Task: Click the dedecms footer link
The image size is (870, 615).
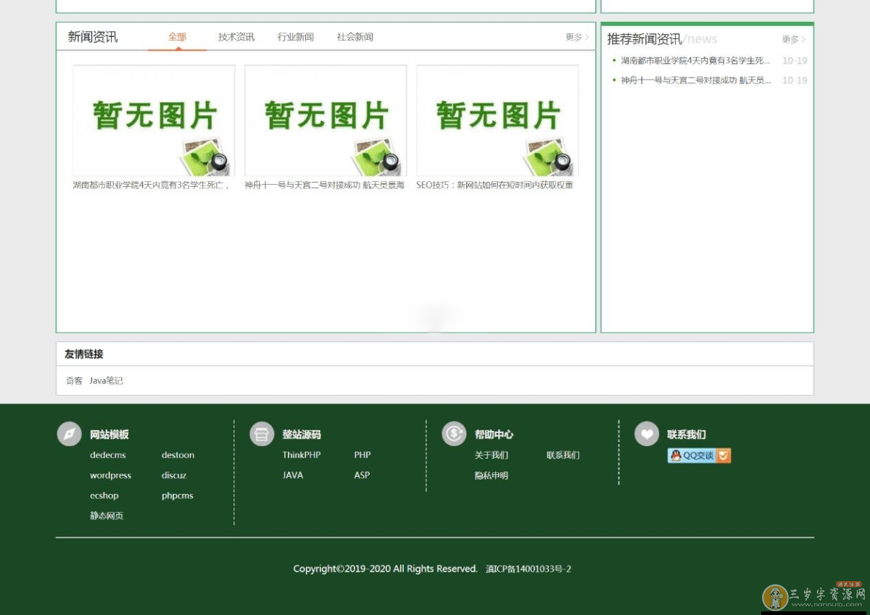Action: [x=107, y=455]
